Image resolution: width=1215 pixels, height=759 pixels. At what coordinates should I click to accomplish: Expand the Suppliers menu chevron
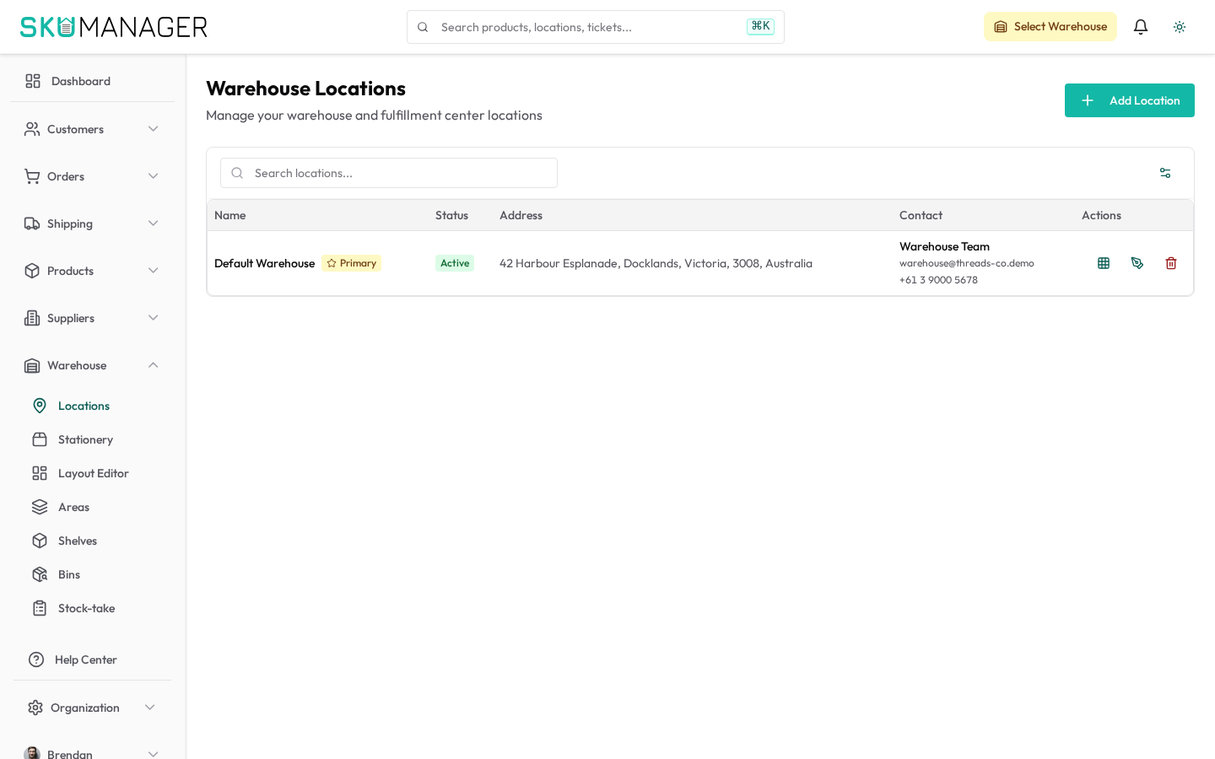click(154, 318)
